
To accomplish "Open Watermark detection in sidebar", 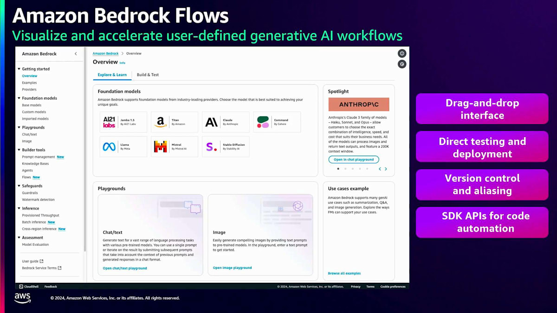I will point(38,199).
